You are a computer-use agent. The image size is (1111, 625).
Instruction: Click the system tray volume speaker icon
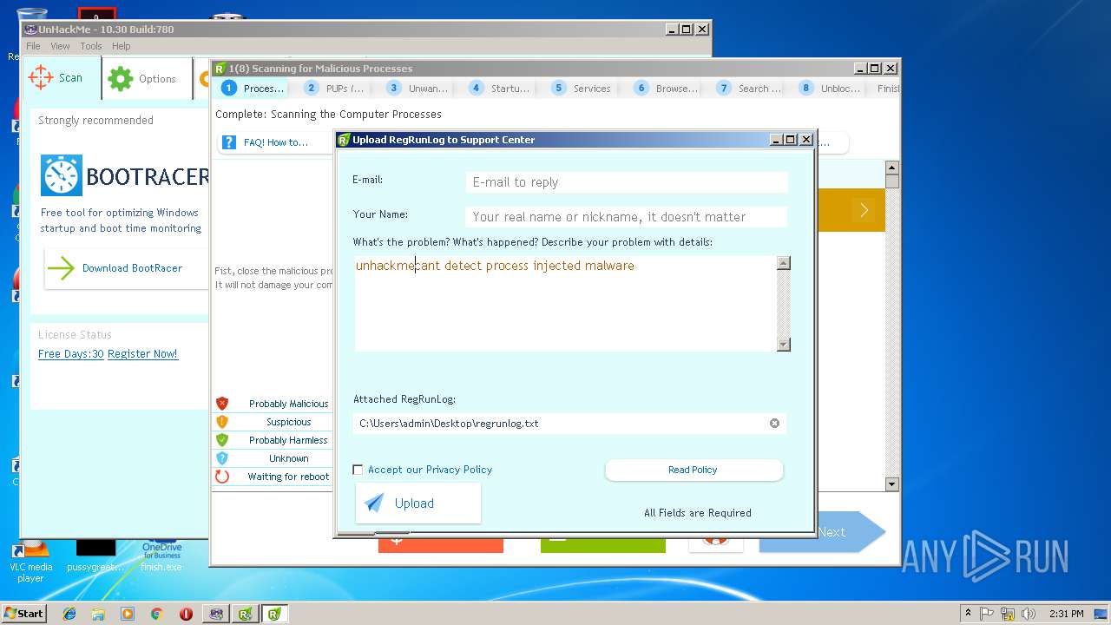pyautogui.click(x=1029, y=614)
